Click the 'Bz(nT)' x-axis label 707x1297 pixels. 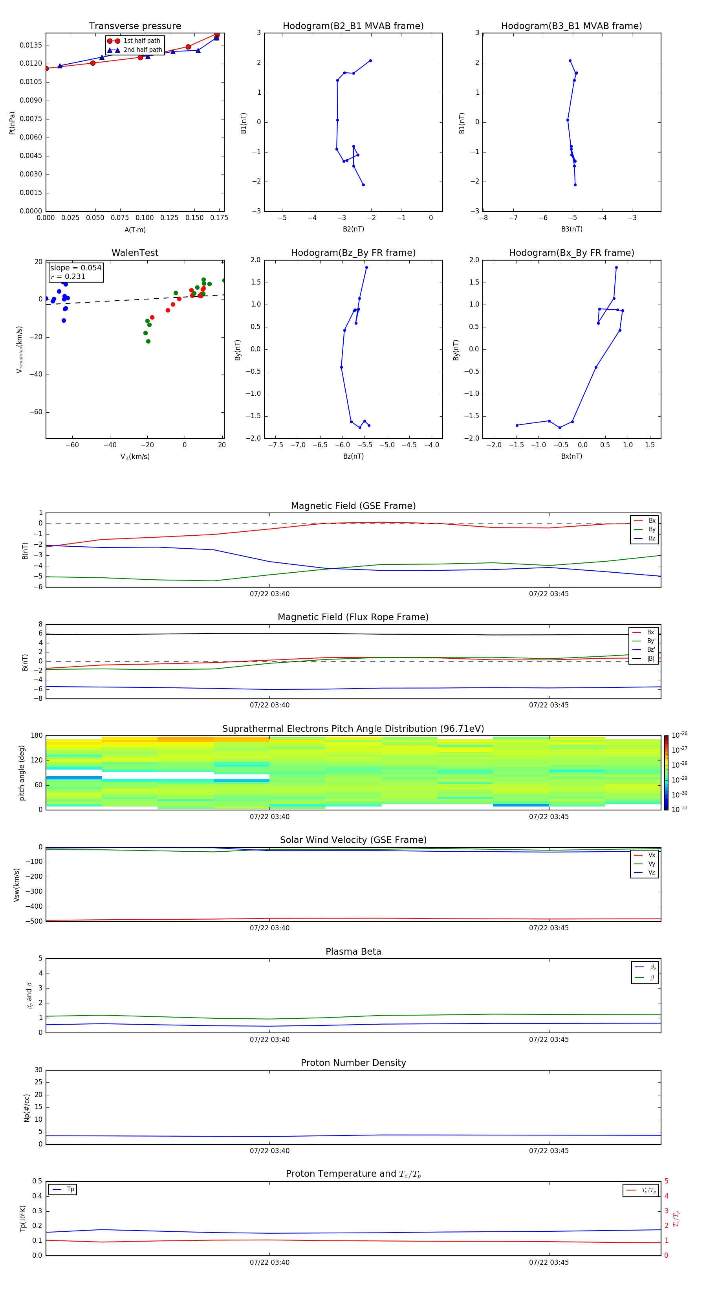(353, 456)
